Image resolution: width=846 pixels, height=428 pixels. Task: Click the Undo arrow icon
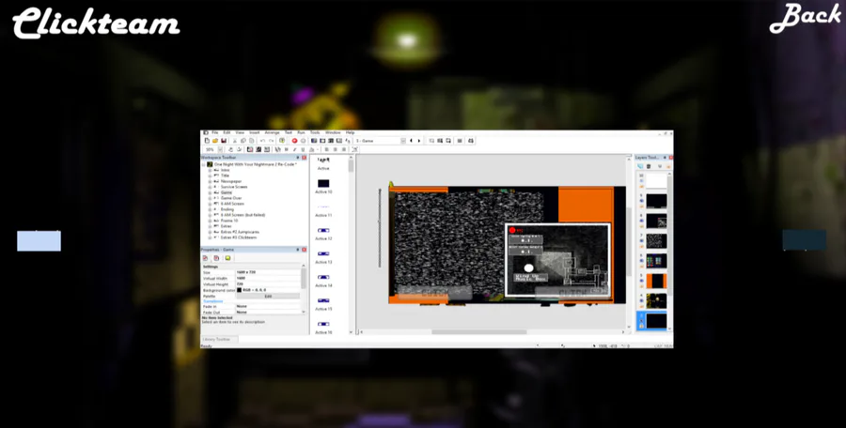[263, 141]
